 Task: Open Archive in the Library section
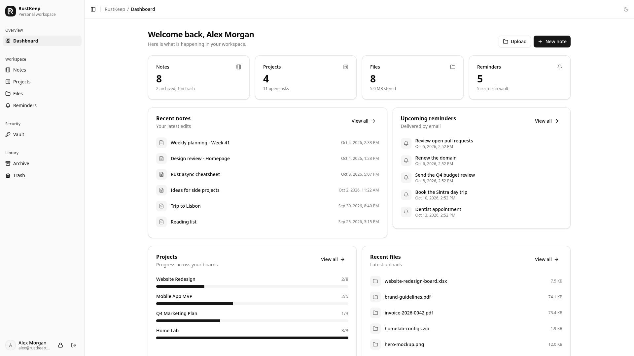(42, 163)
